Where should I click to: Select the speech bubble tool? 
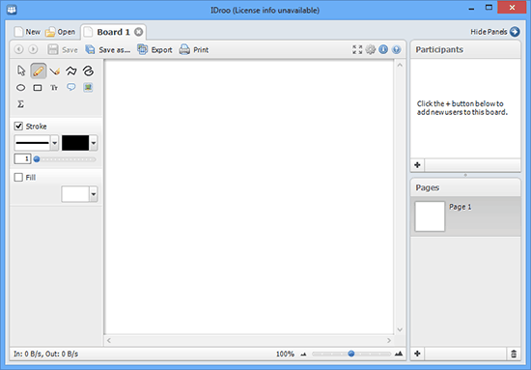pyautogui.click(x=71, y=87)
